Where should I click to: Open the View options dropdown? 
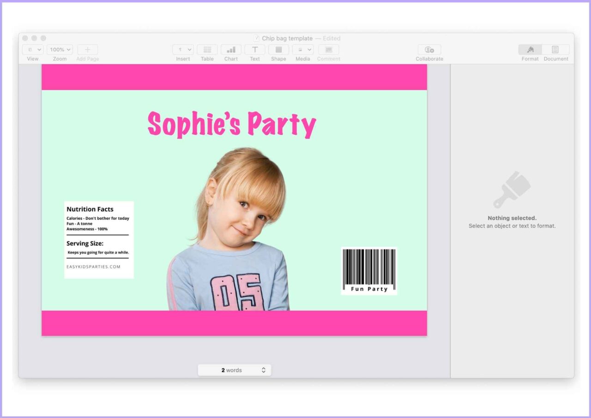[32, 49]
